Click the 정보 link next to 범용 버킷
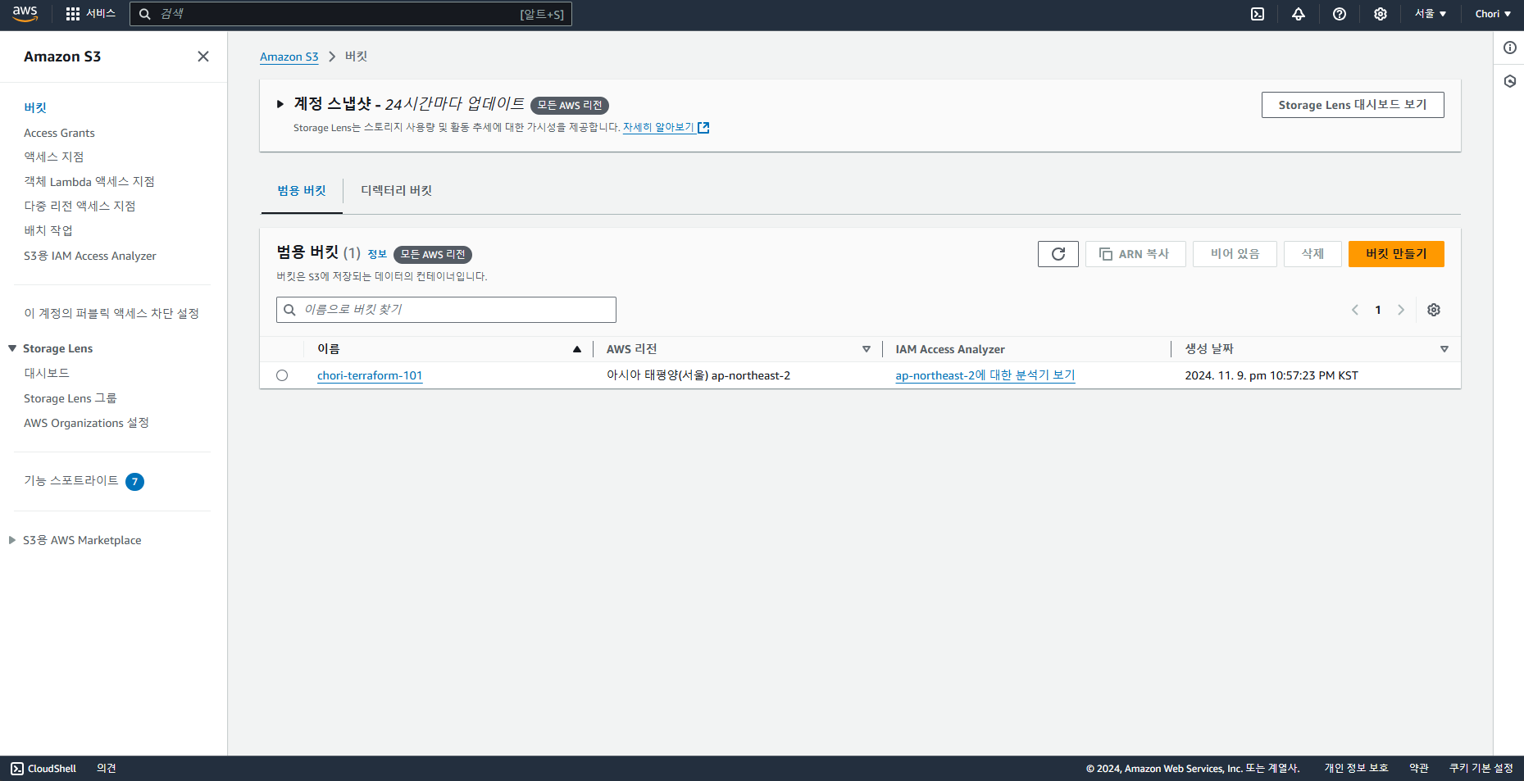The height and width of the screenshot is (781, 1524). [377, 254]
